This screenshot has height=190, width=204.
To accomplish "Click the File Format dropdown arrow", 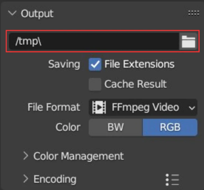I will [192, 108].
